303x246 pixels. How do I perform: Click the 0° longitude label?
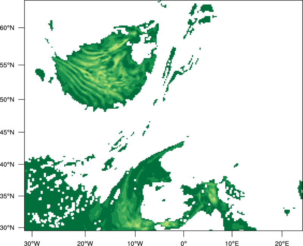(x=184, y=243)
